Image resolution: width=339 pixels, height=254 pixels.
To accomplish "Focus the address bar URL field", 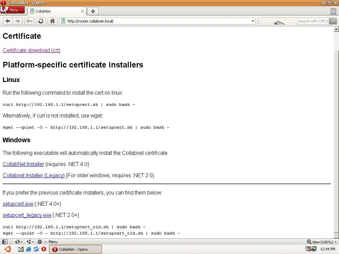I will click(x=158, y=21).
